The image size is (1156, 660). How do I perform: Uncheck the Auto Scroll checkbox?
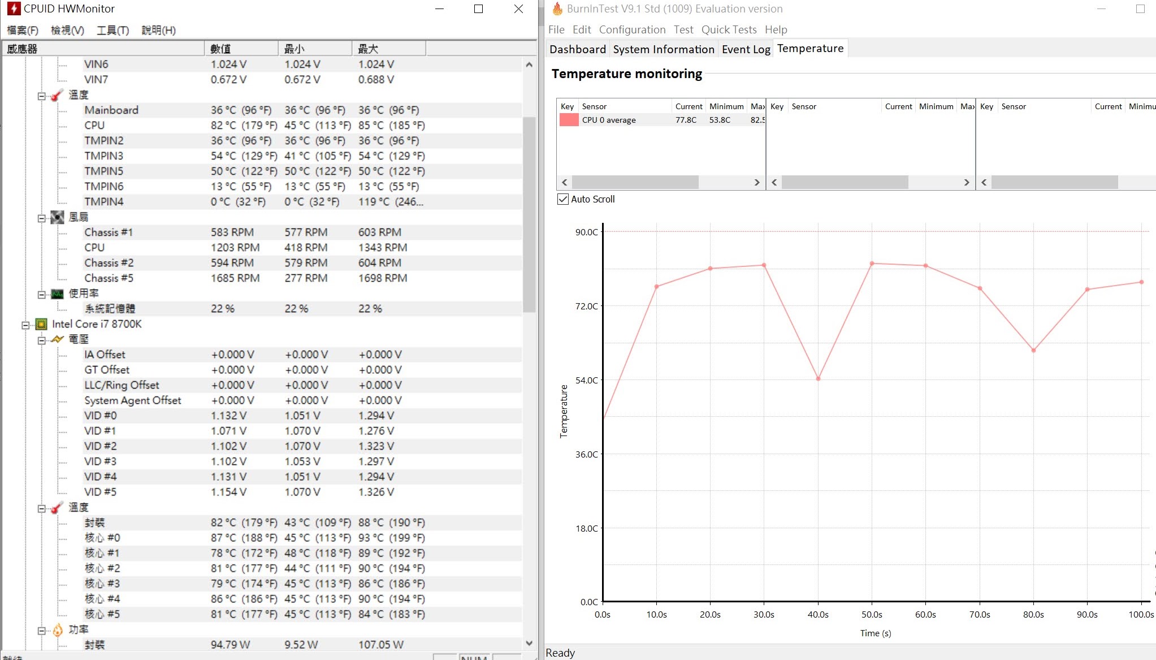563,199
